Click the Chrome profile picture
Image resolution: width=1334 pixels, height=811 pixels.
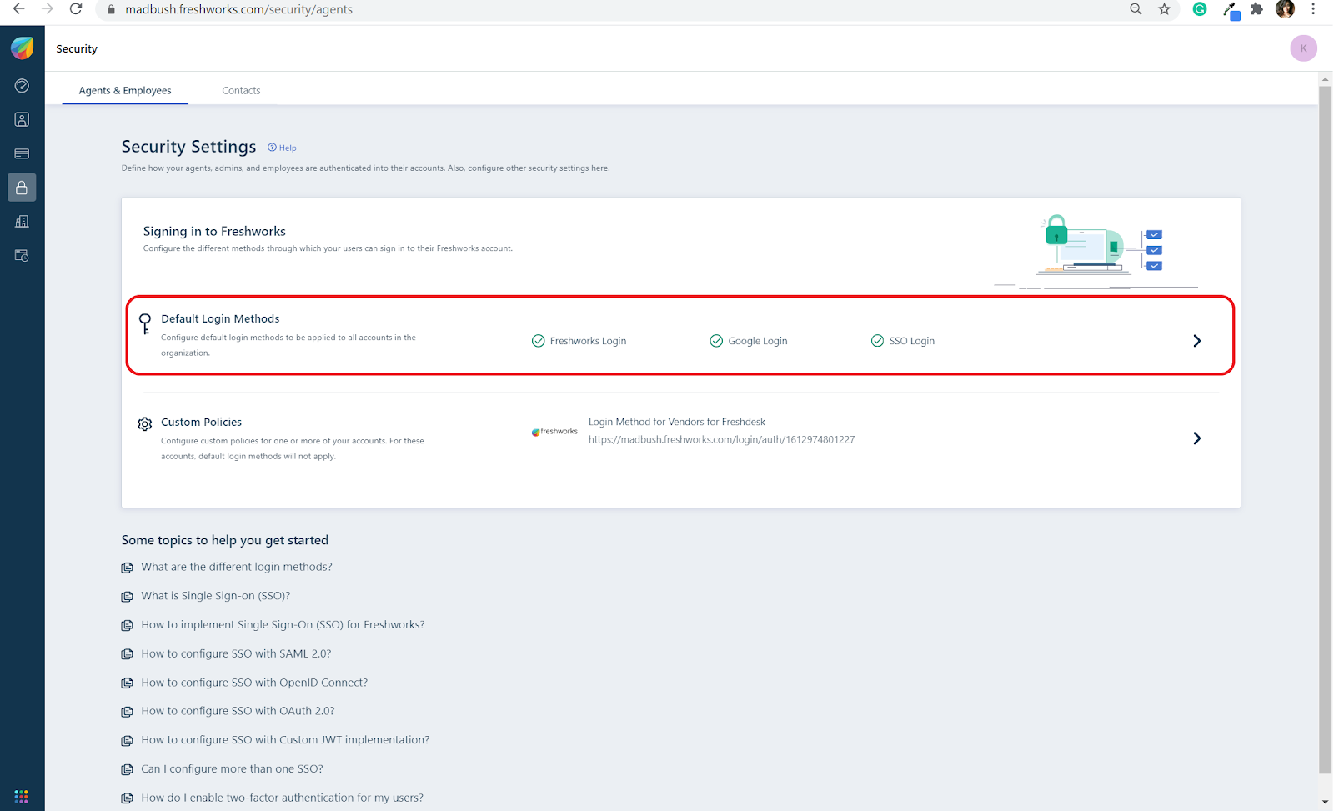tap(1285, 9)
